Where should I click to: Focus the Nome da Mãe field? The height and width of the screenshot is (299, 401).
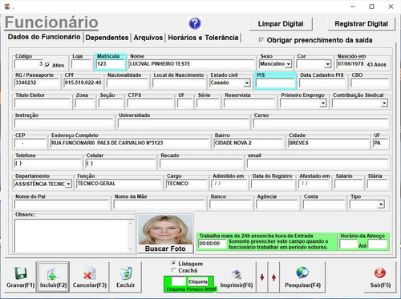click(x=160, y=204)
